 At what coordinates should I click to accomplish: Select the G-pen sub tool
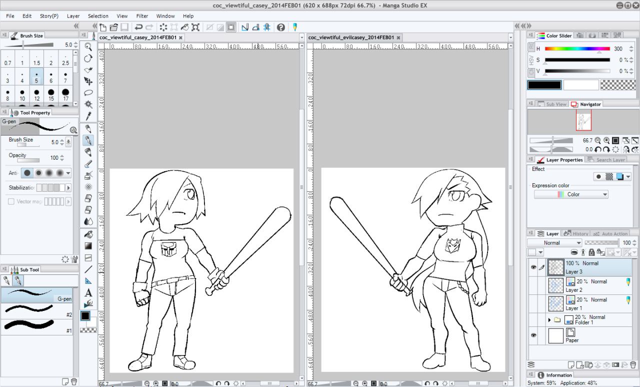[x=36, y=295]
